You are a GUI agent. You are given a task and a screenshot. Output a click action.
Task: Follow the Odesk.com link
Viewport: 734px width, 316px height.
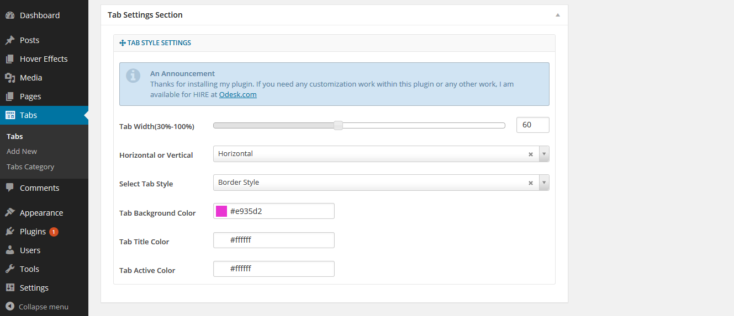[237, 94]
